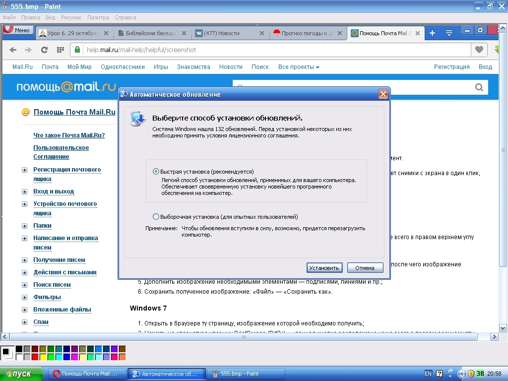The image size is (508, 381).
Task: Click the помощь@mail.ru logo
Action: [66, 86]
